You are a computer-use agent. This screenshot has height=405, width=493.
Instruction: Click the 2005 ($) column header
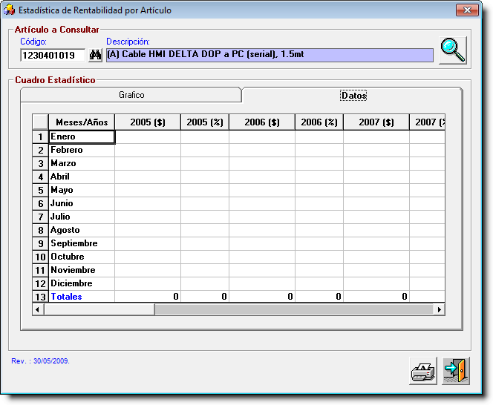148,122
